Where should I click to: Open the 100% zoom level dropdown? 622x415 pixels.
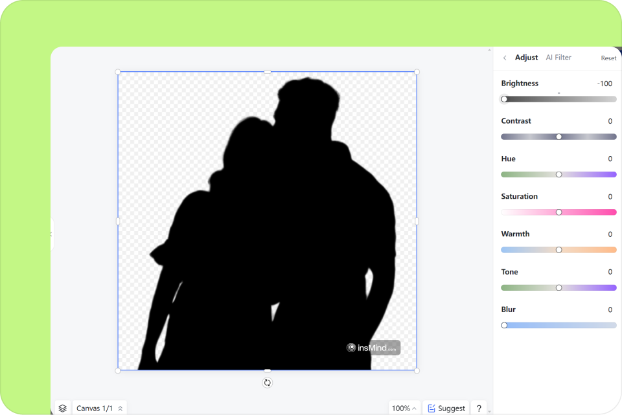coord(404,409)
